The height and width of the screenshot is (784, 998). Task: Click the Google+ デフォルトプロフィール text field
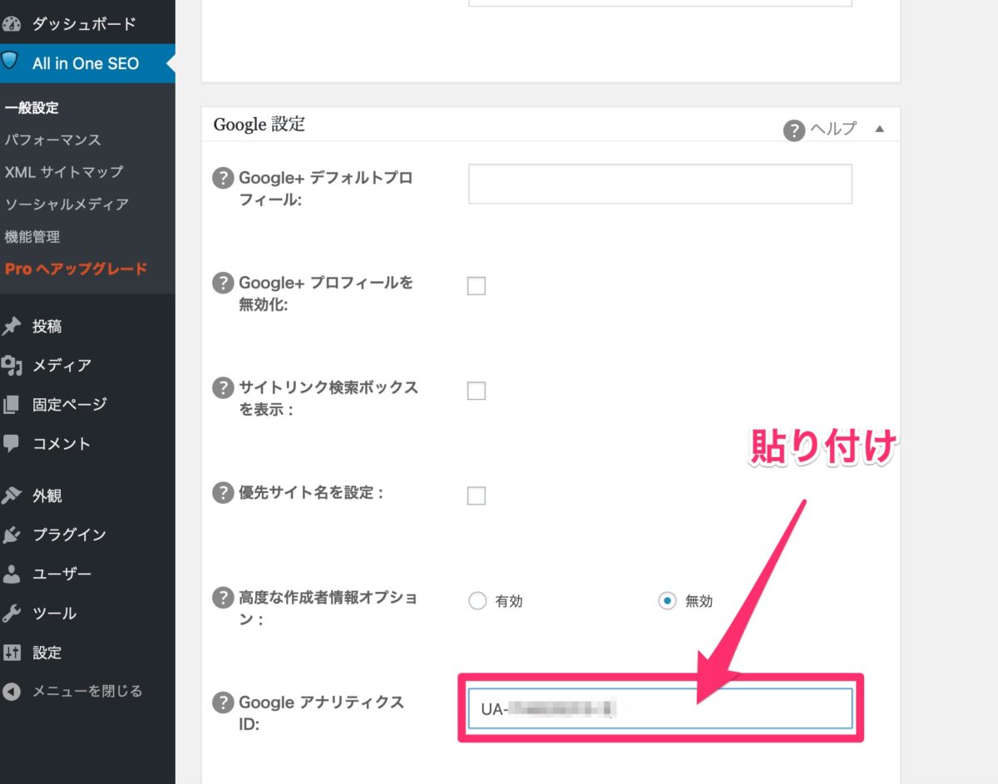click(660, 184)
